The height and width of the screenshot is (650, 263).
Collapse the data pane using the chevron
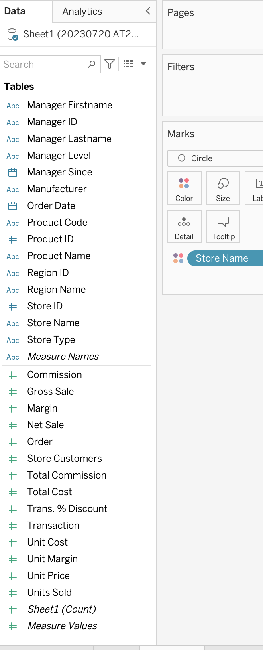pos(147,12)
